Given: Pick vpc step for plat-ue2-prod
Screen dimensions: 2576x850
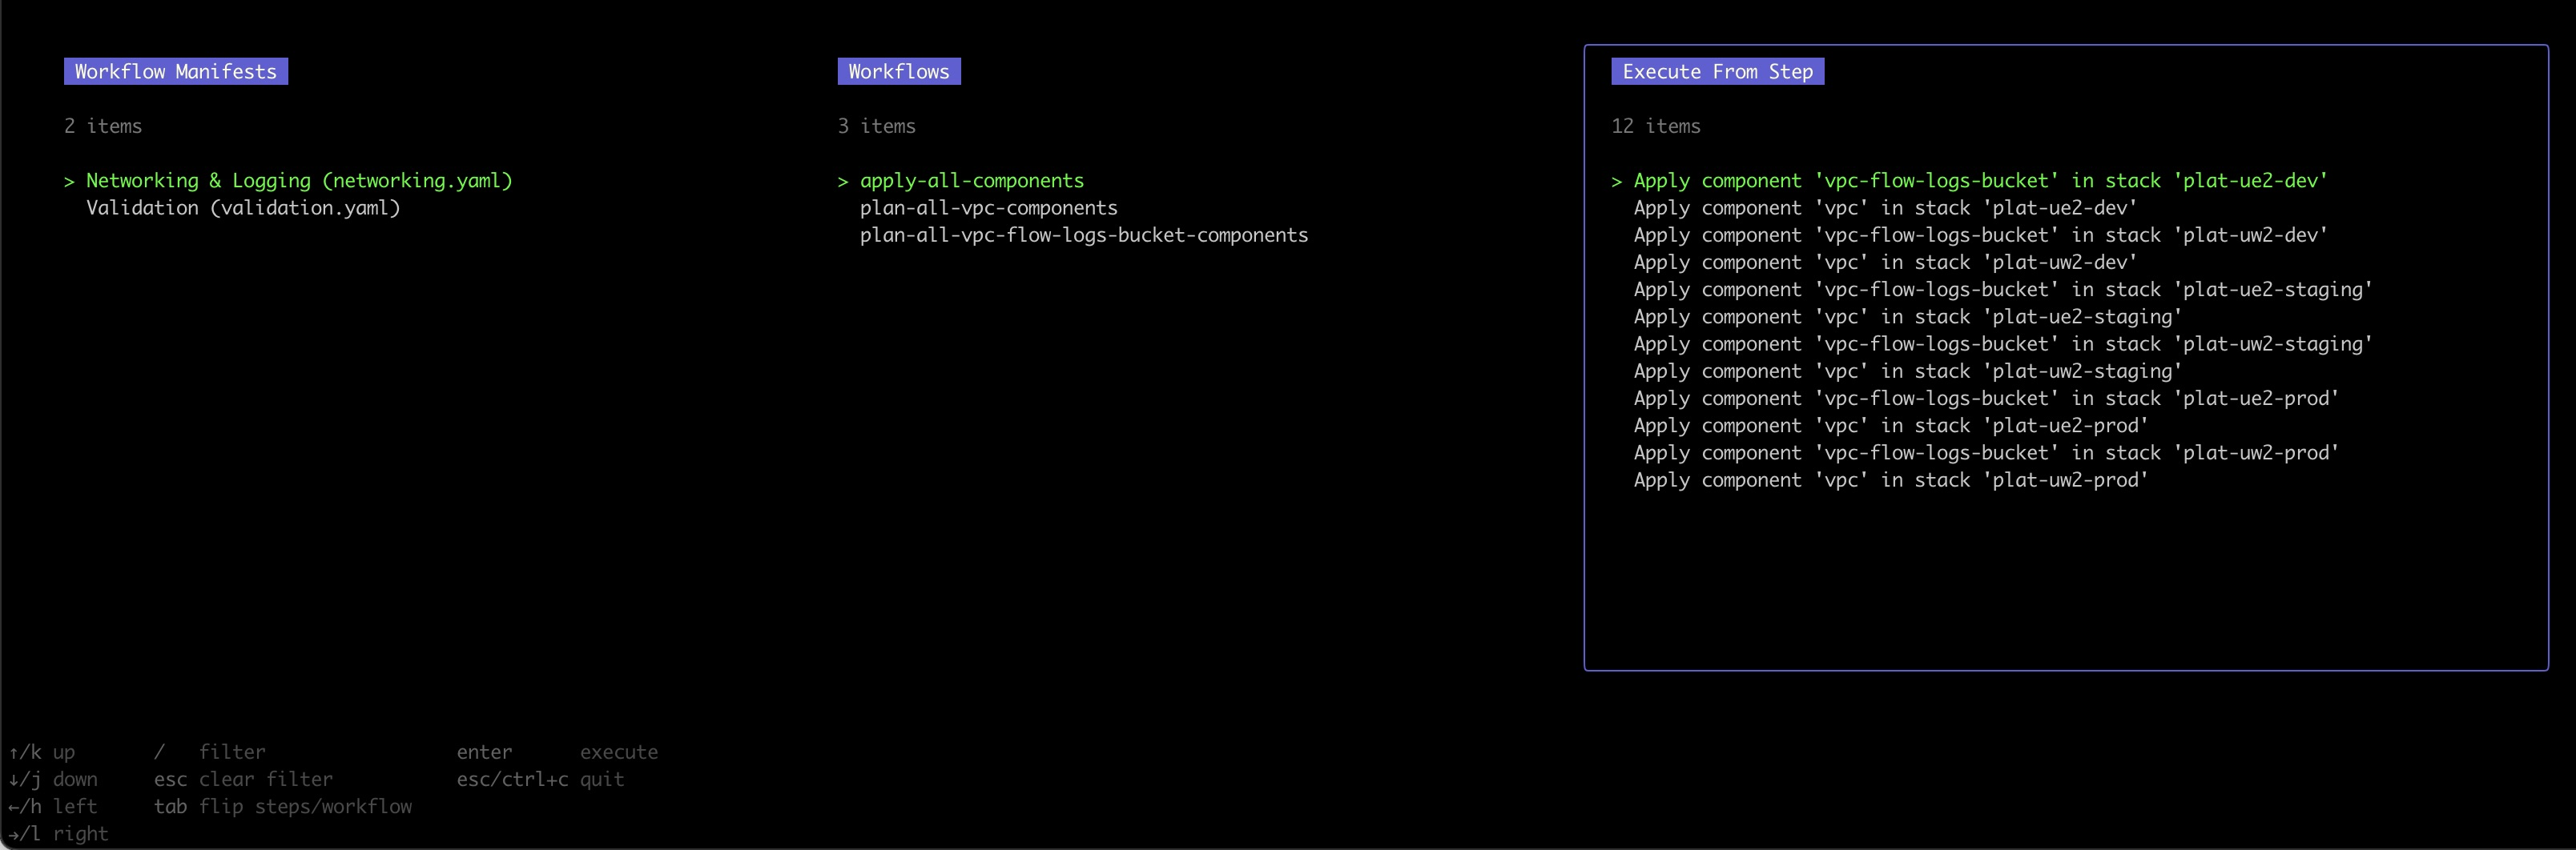Looking at the screenshot, I should (x=1890, y=426).
